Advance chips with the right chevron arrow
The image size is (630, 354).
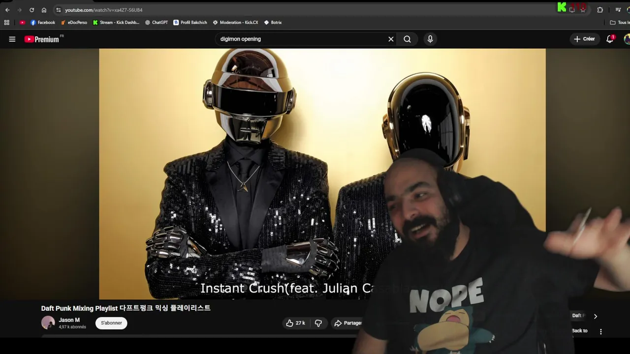click(x=595, y=316)
